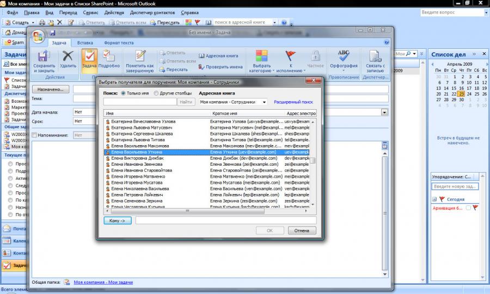Click the Назначено... button
The width and height of the screenshot is (490, 294).
pos(50,89)
